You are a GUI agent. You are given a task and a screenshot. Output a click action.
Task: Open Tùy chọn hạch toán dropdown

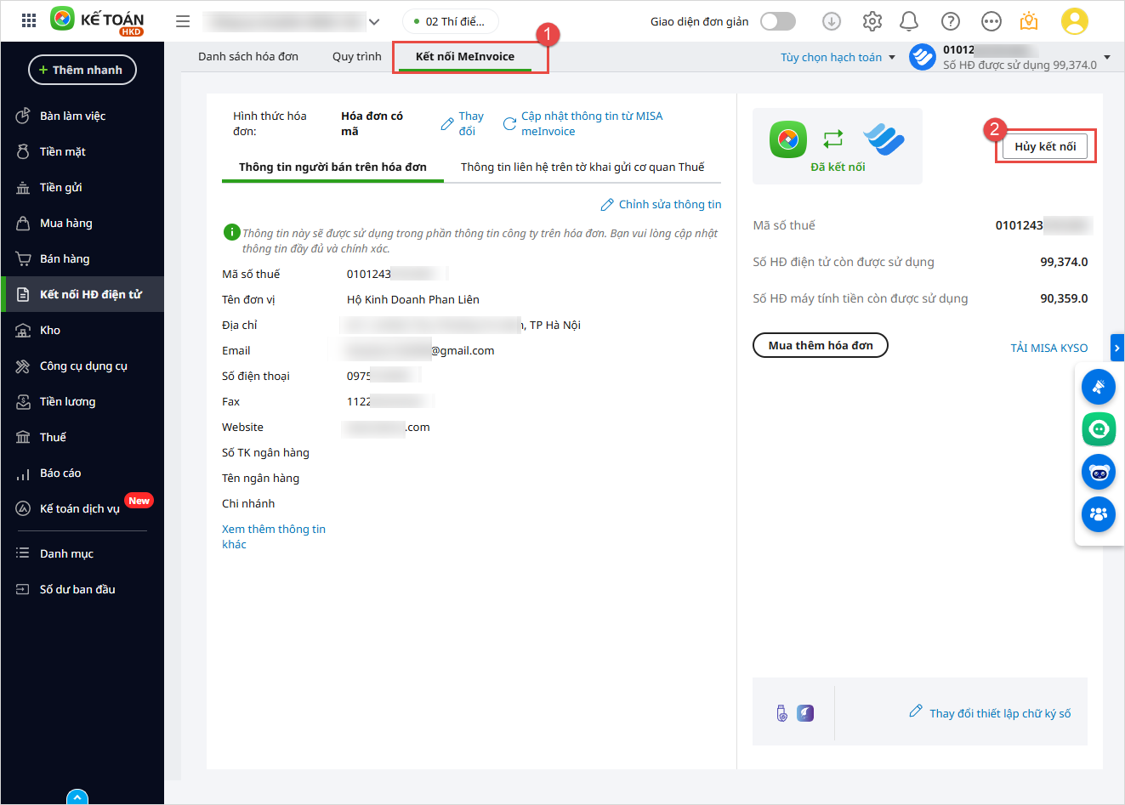click(838, 57)
